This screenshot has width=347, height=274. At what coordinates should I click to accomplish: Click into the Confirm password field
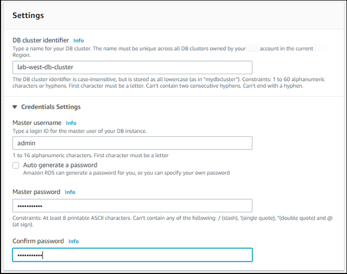pos(132,255)
